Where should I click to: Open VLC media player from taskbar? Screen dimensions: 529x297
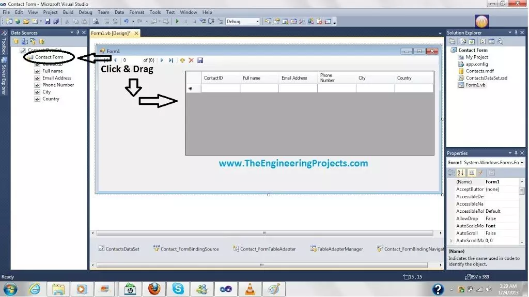250,288
